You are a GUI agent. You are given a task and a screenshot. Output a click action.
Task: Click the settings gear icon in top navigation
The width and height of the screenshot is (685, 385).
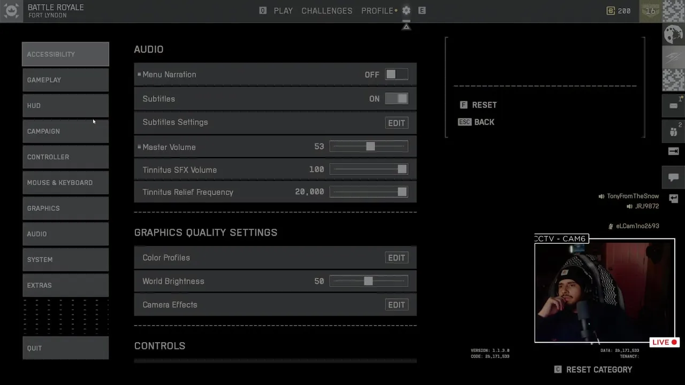point(406,11)
